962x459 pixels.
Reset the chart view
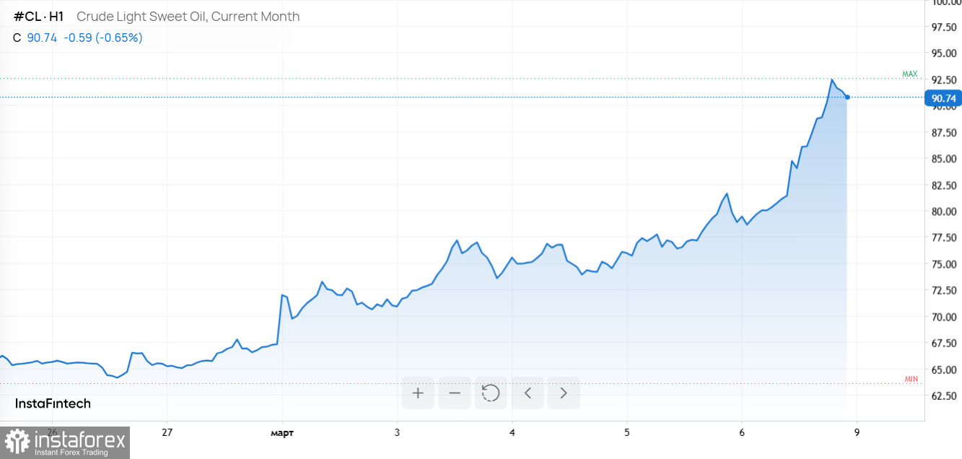[491, 393]
